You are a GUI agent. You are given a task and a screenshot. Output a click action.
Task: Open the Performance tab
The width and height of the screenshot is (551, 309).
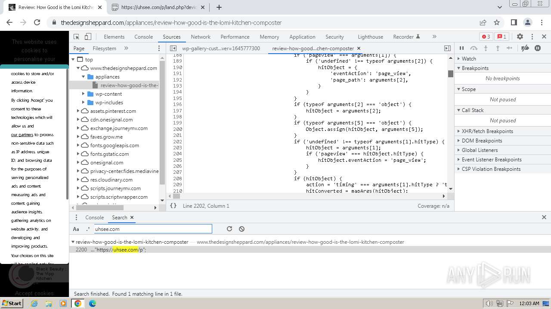pos(235,37)
